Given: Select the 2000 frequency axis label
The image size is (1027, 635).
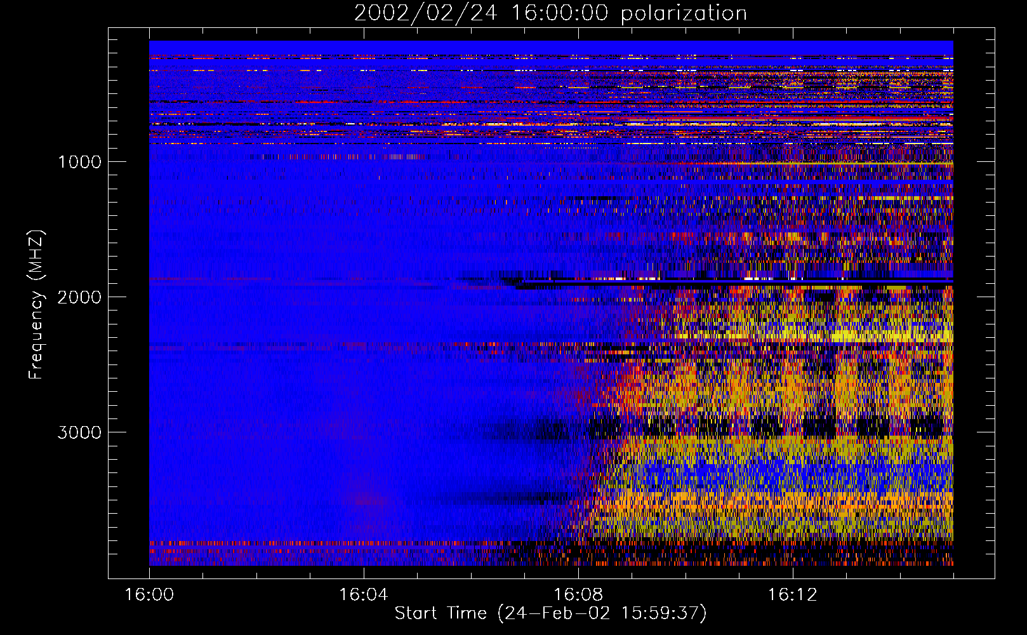Looking at the screenshot, I should pos(79,297).
